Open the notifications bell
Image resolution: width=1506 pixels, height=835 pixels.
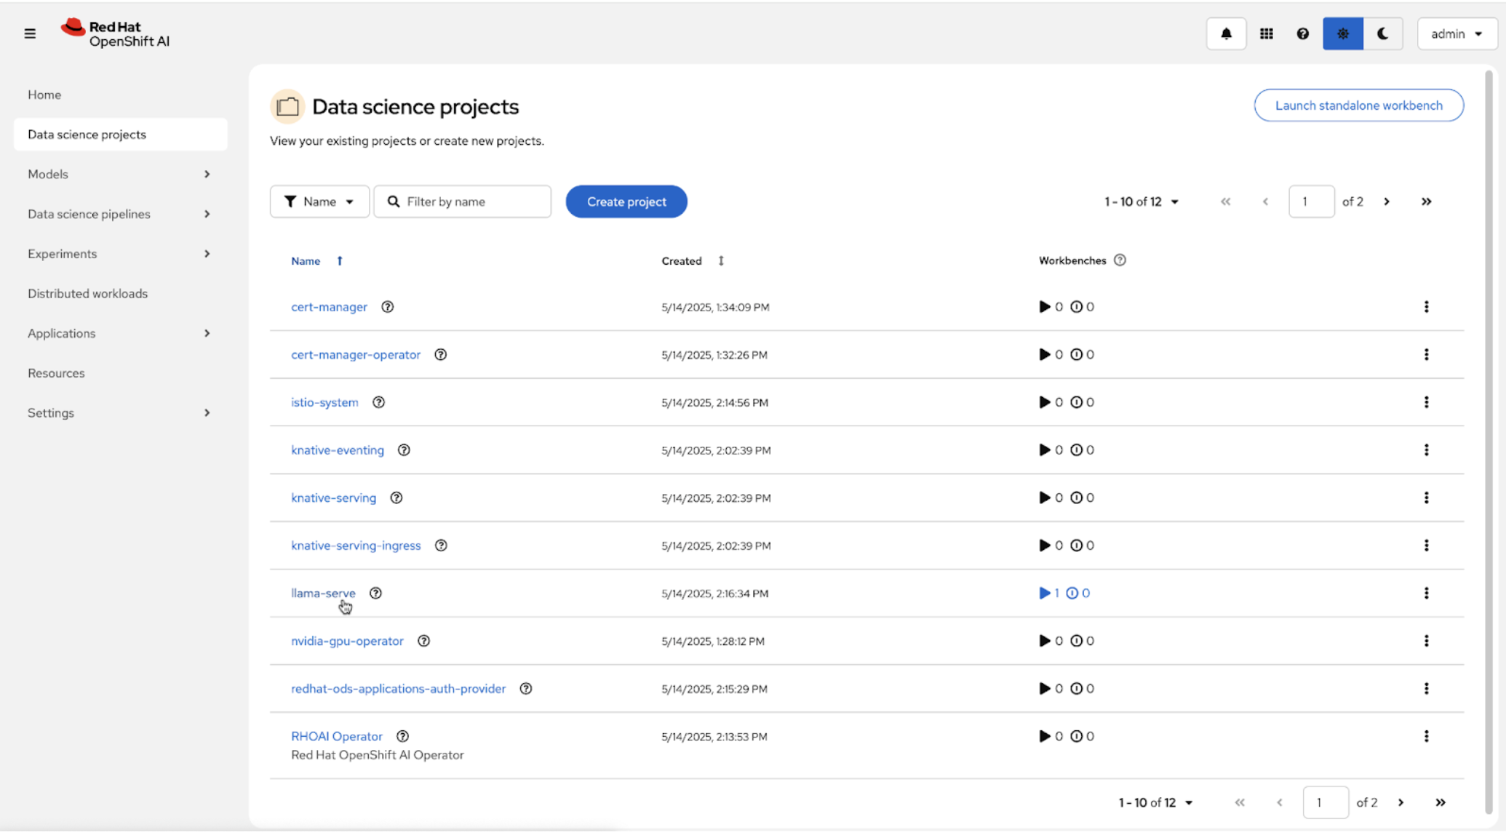1226,33
